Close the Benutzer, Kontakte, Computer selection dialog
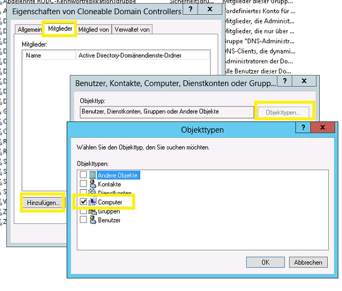This screenshot has height=291, width=342. coord(304,81)
